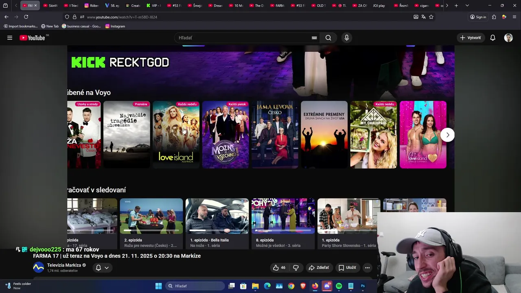Open the My, chalupári poster
The height and width of the screenshot is (293, 521).
pos(374,134)
